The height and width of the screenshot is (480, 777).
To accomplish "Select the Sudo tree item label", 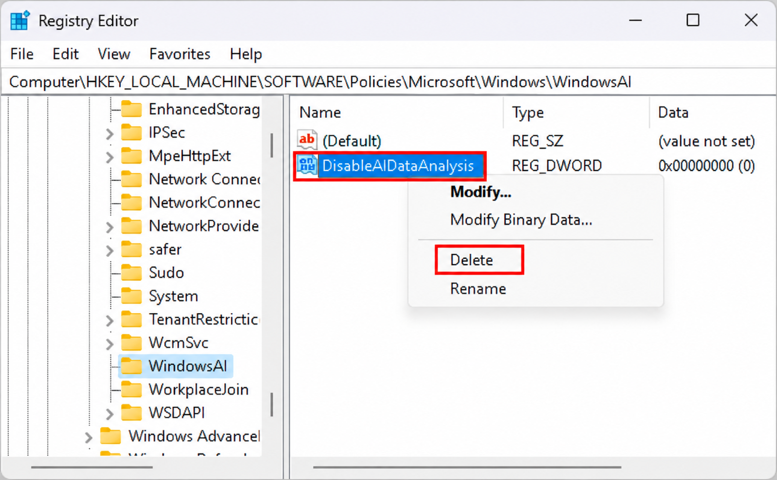I will (166, 273).
